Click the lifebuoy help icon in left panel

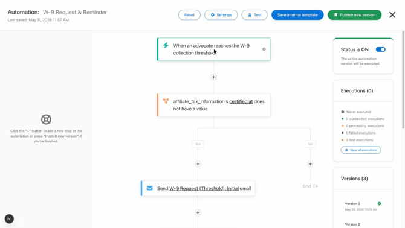[46, 119]
